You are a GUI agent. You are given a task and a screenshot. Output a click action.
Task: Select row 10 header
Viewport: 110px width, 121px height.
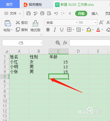pyautogui.click(x=5, y=101)
